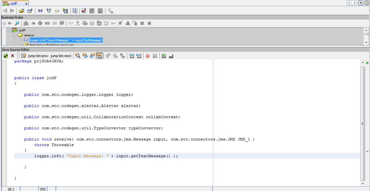Toggle the highlight search button in editor toolbar

[x=99, y=56]
